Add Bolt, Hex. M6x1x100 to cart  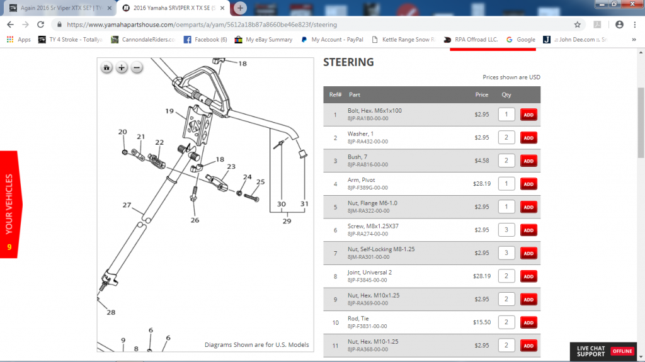(x=528, y=115)
